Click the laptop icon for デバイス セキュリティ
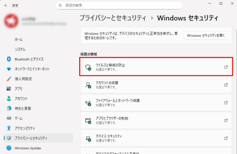The image size is (237, 154). (88, 138)
